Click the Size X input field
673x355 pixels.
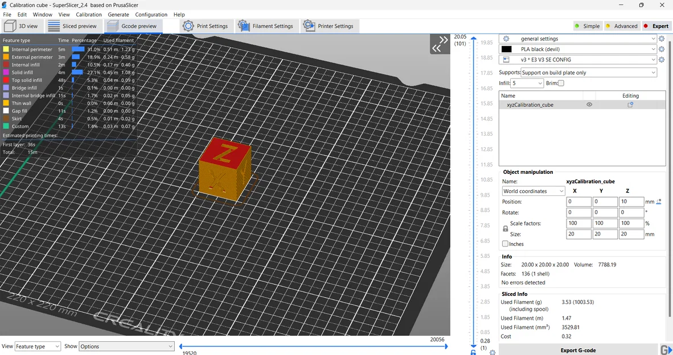pos(578,234)
